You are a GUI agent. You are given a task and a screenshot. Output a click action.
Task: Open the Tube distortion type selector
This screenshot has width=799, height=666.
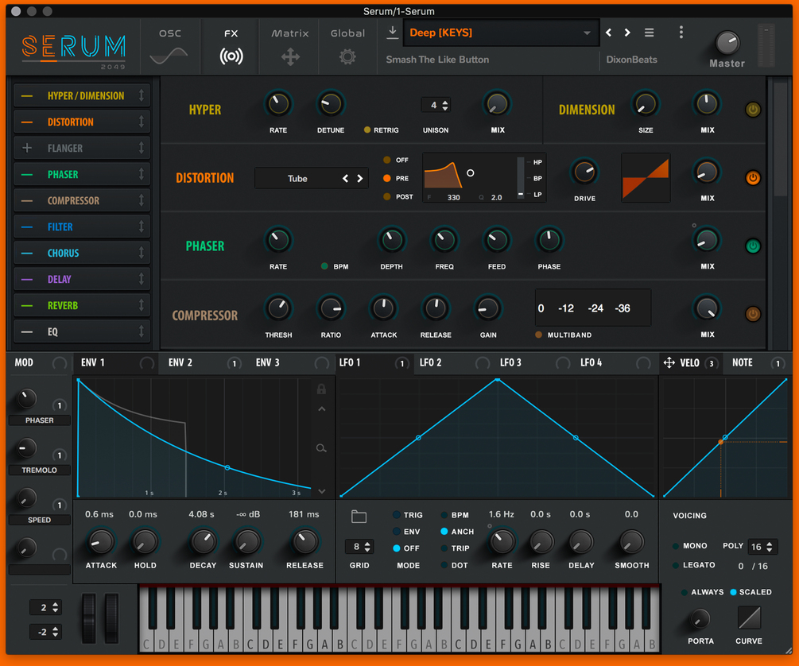coord(311,178)
